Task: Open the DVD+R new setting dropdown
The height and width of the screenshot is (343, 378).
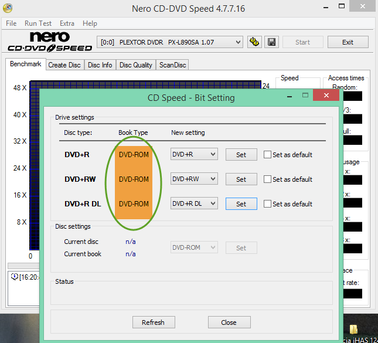Action: click(194, 154)
